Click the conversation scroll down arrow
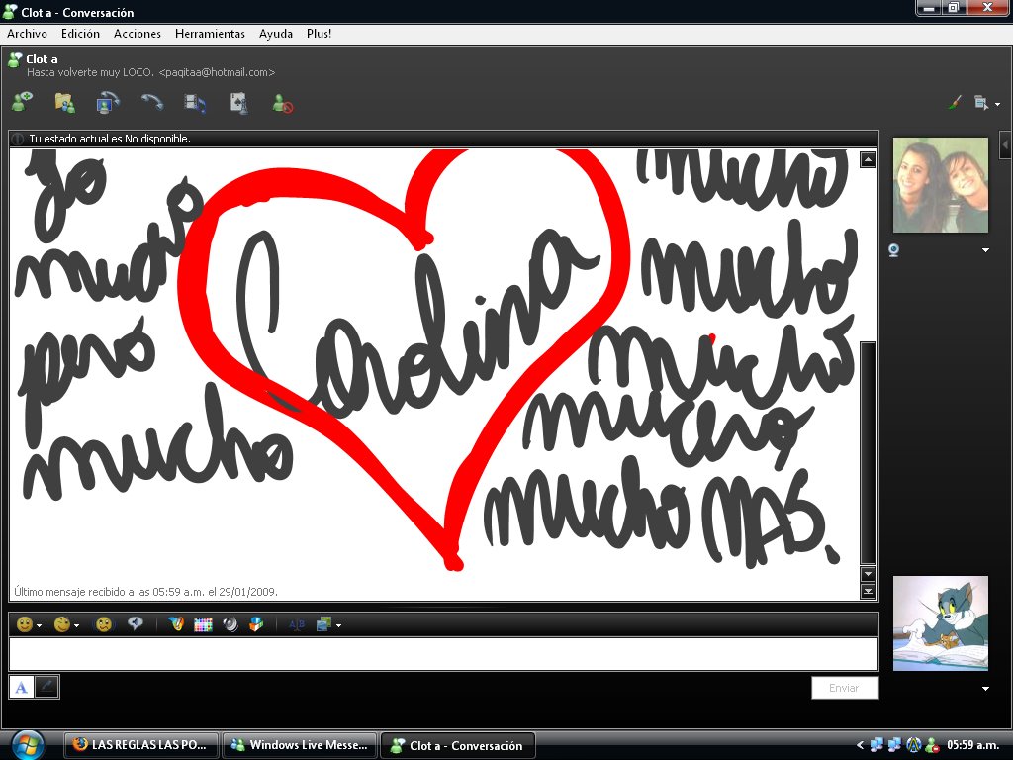The height and width of the screenshot is (760, 1013). [x=868, y=574]
